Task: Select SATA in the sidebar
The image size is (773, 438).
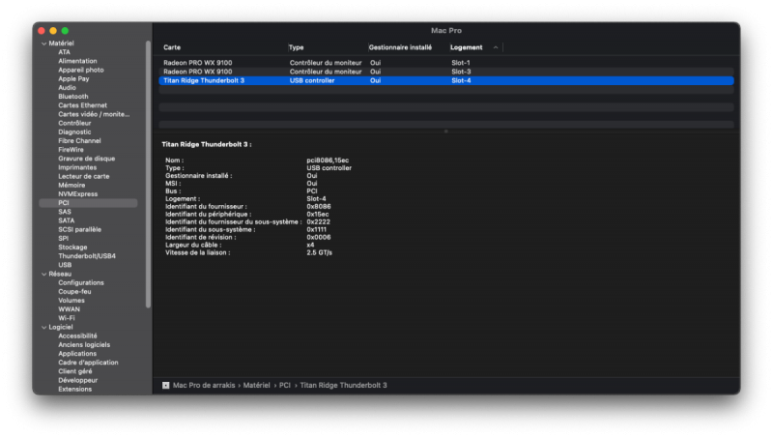Action: tap(66, 221)
